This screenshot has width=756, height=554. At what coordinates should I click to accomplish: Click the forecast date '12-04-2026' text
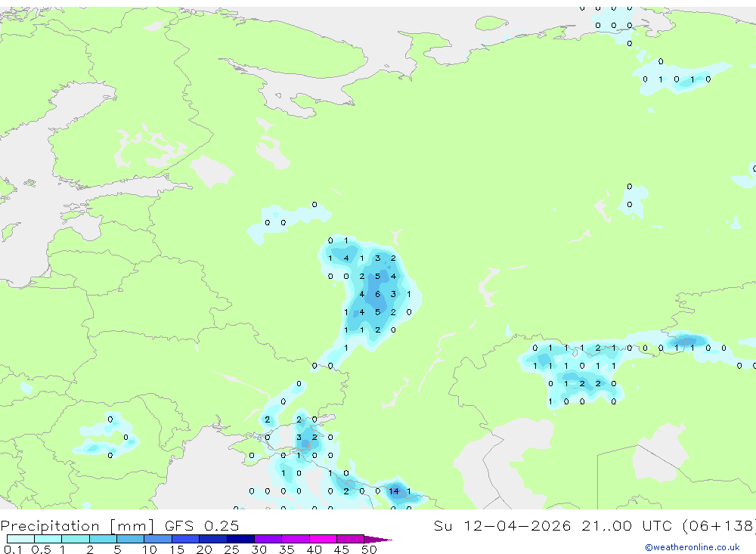coord(517,525)
